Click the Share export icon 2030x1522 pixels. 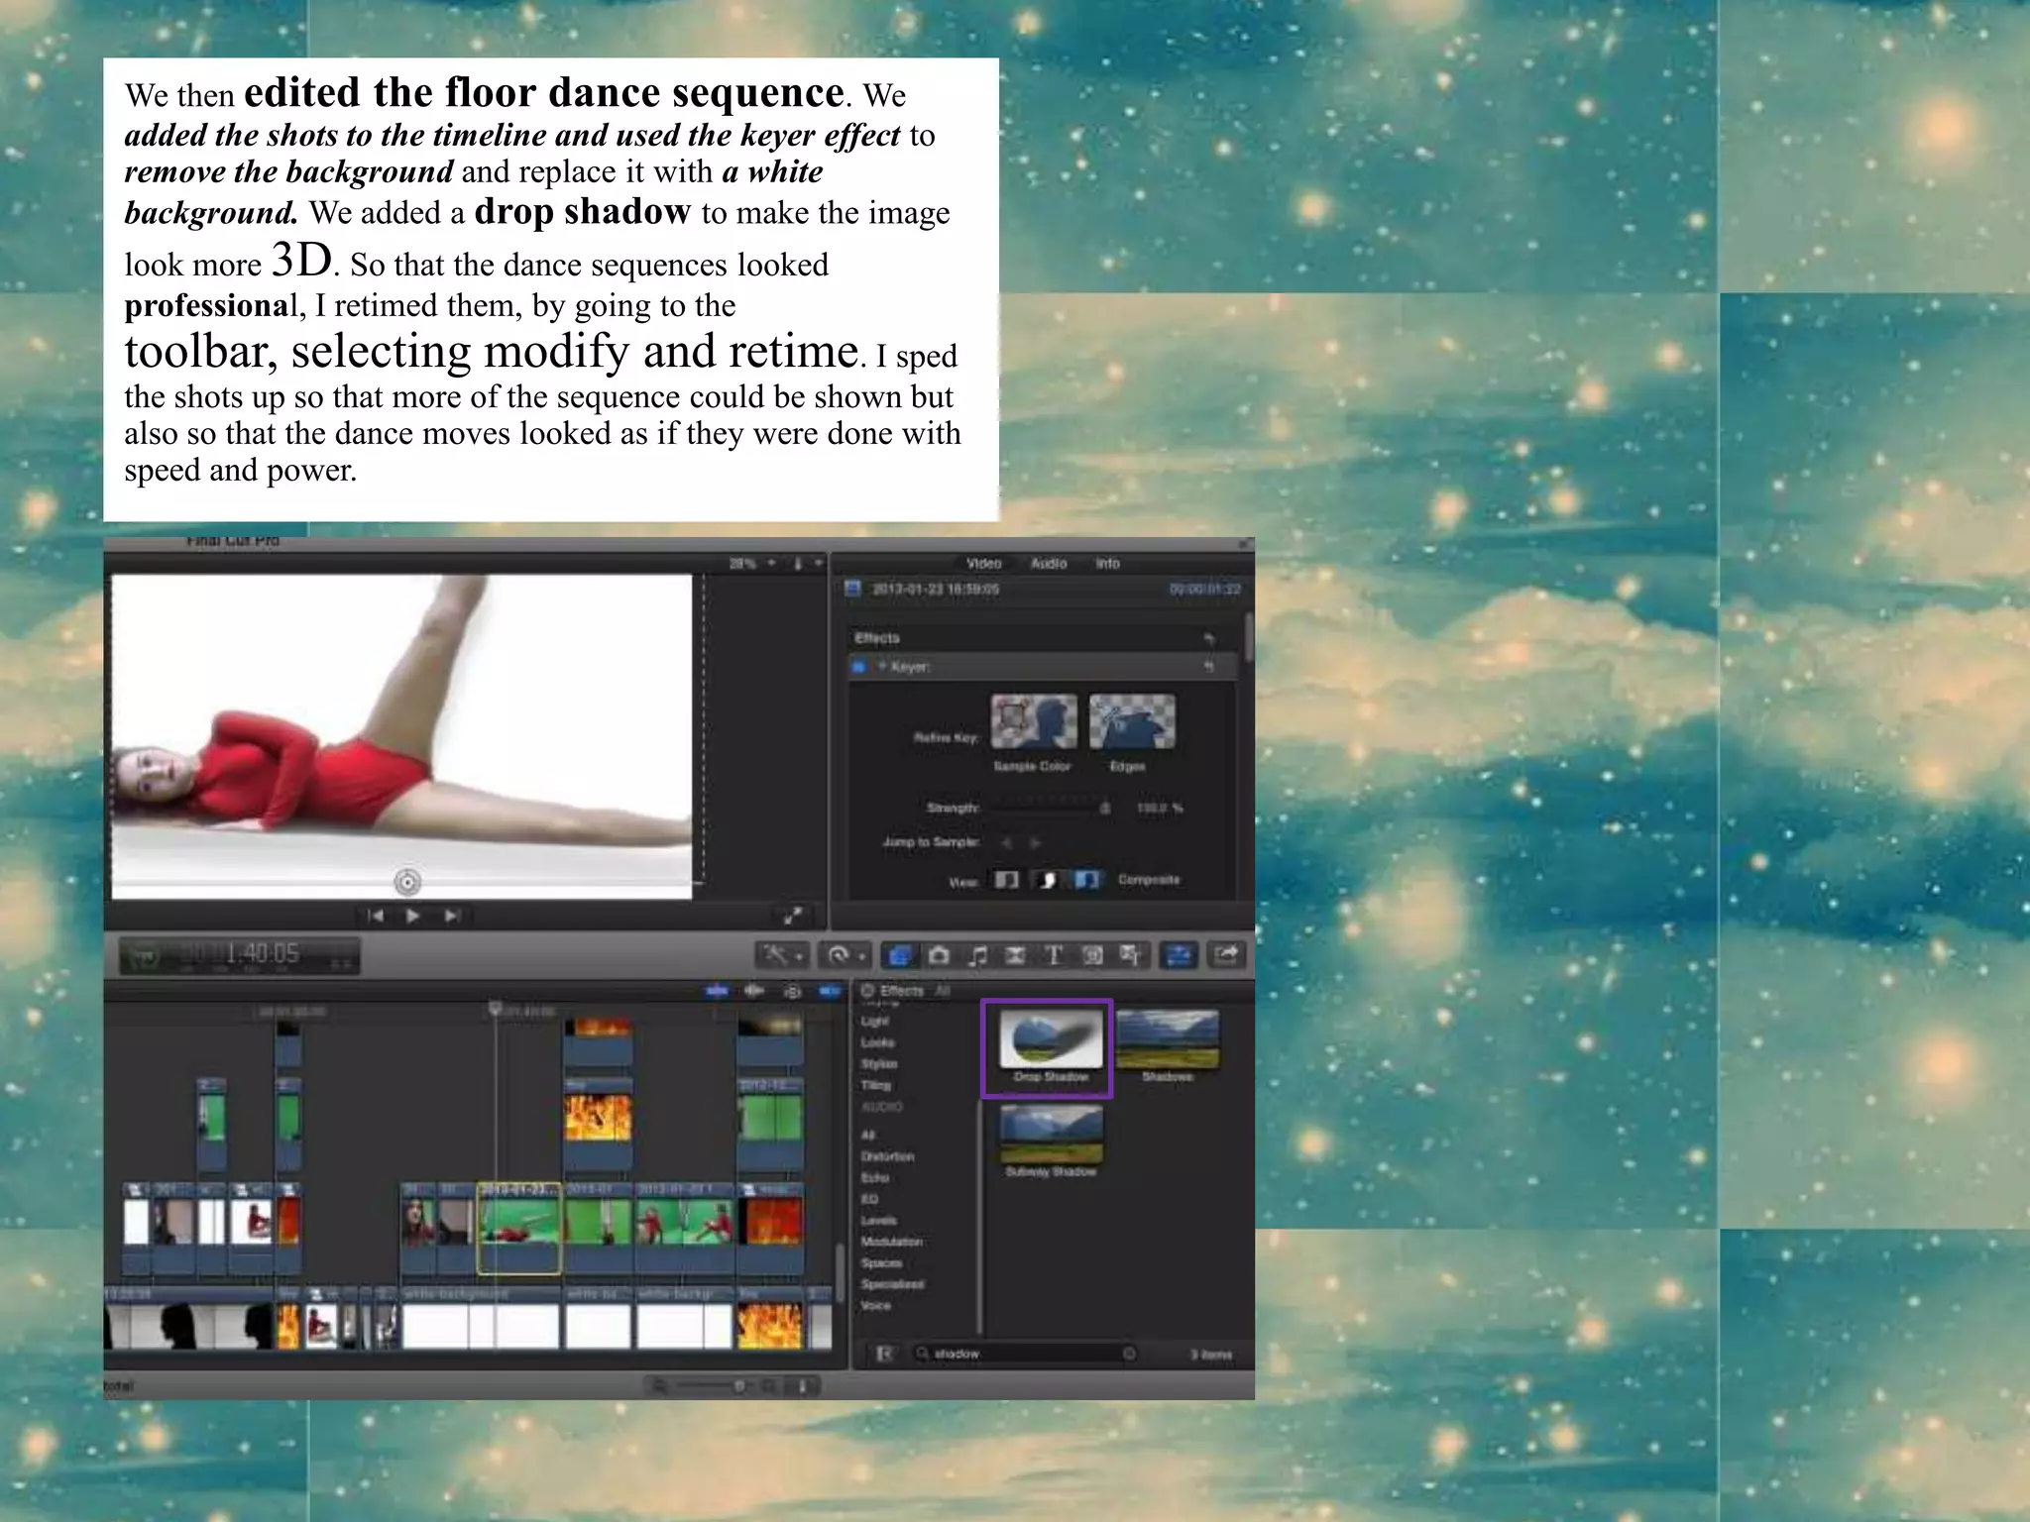click(x=1227, y=955)
